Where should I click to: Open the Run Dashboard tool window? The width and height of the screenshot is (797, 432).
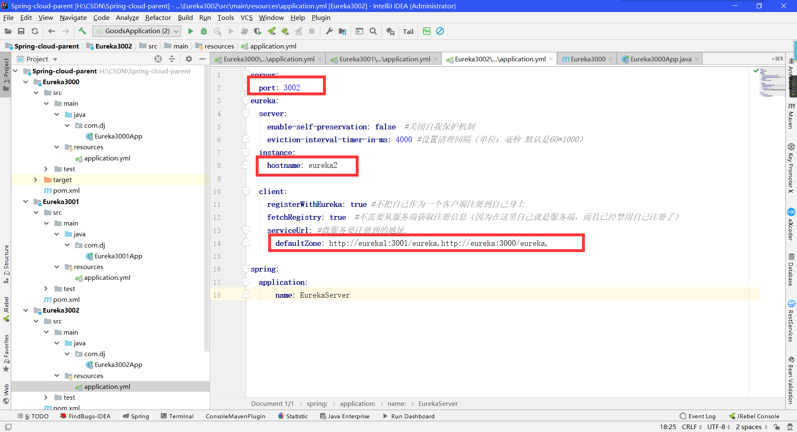tap(408, 416)
